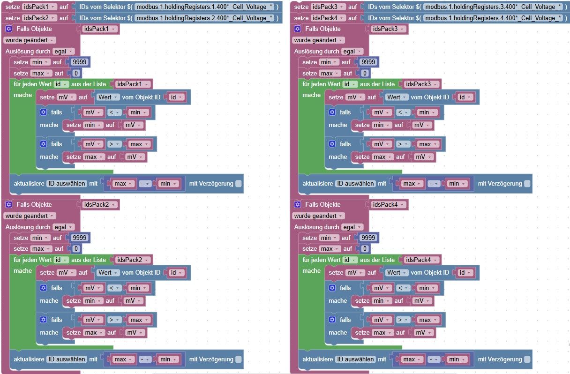Toggle 'mit Verzögerung' checkbox in idsPack3 trigger block

click(527, 184)
